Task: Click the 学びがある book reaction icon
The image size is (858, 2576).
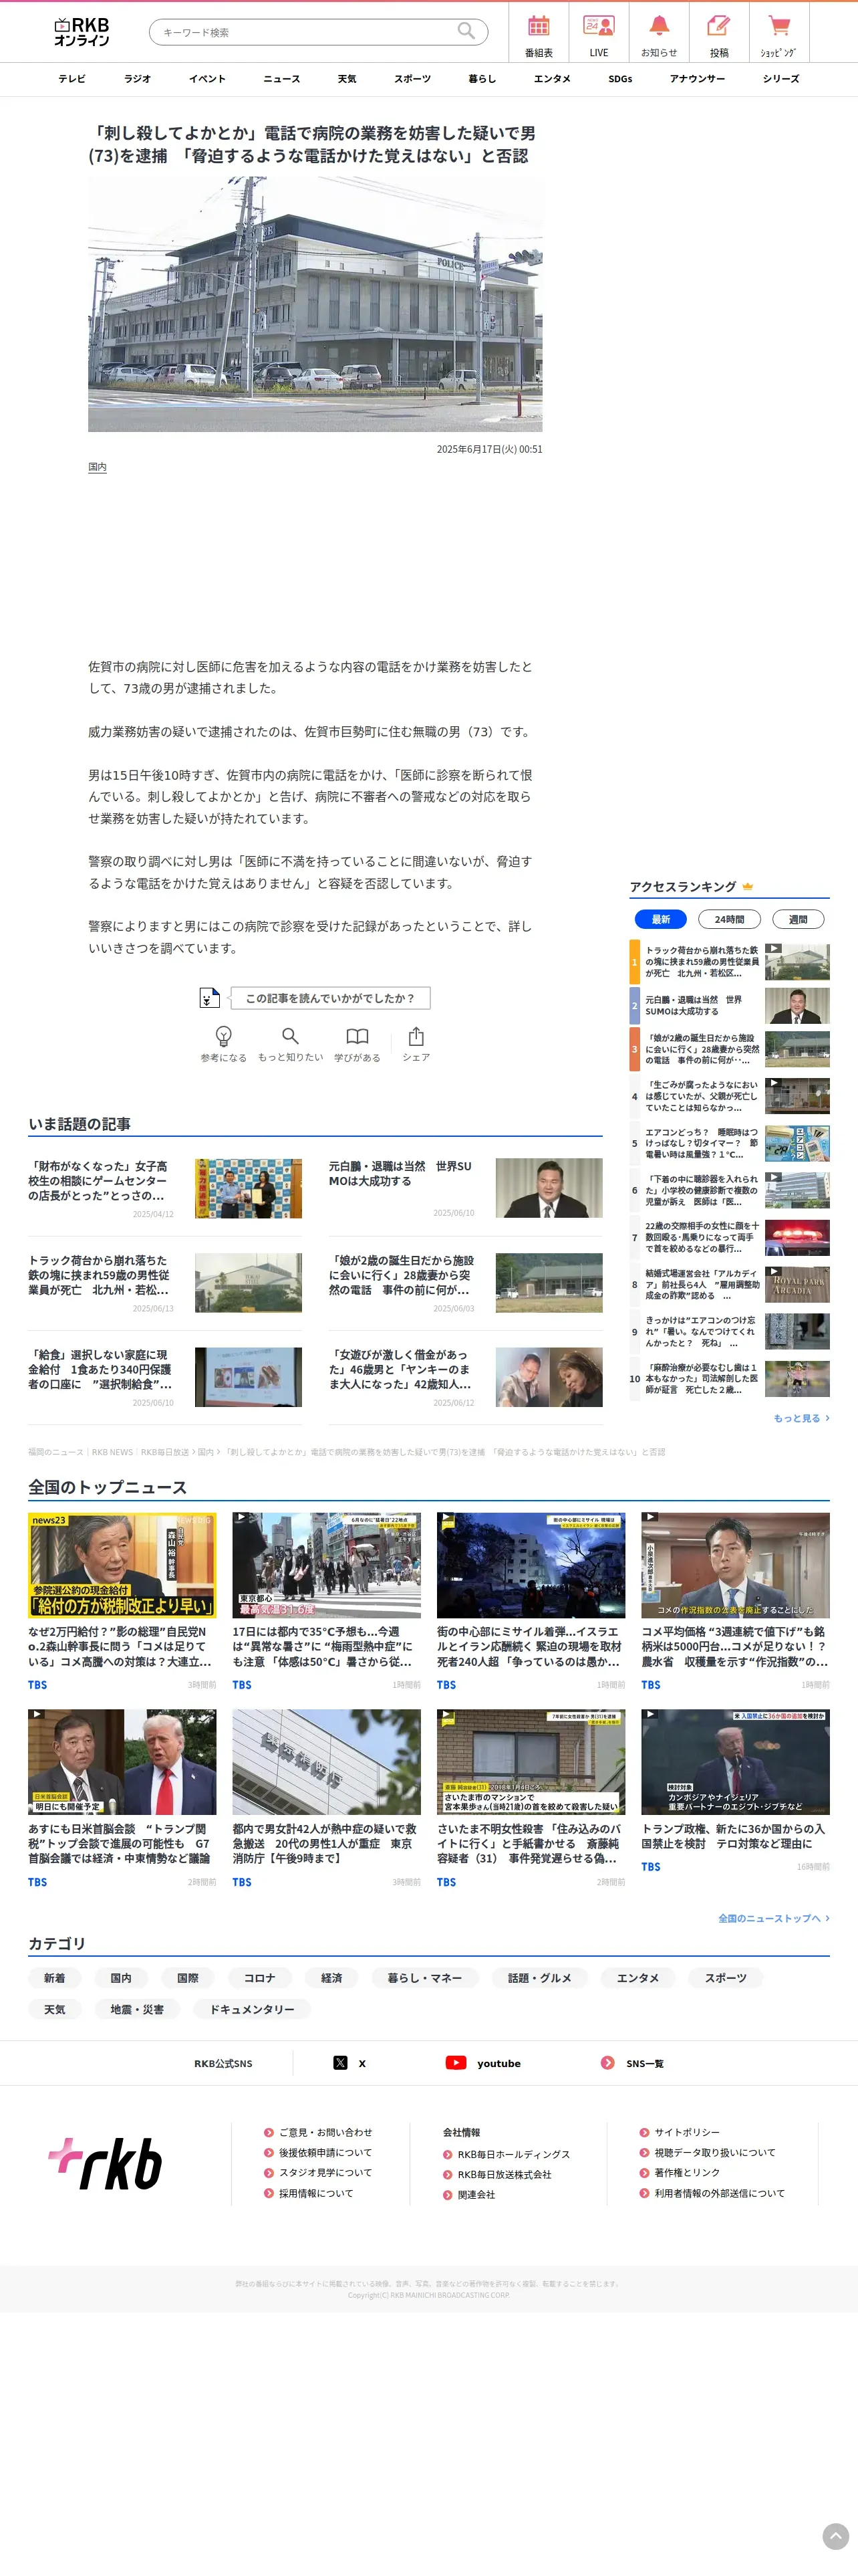Action: coord(357,1036)
